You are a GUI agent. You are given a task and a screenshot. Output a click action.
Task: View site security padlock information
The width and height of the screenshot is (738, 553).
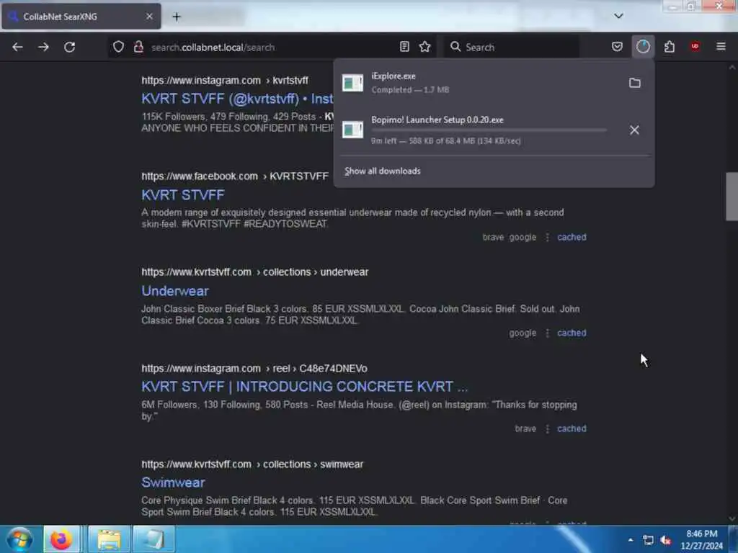click(138, 47)
